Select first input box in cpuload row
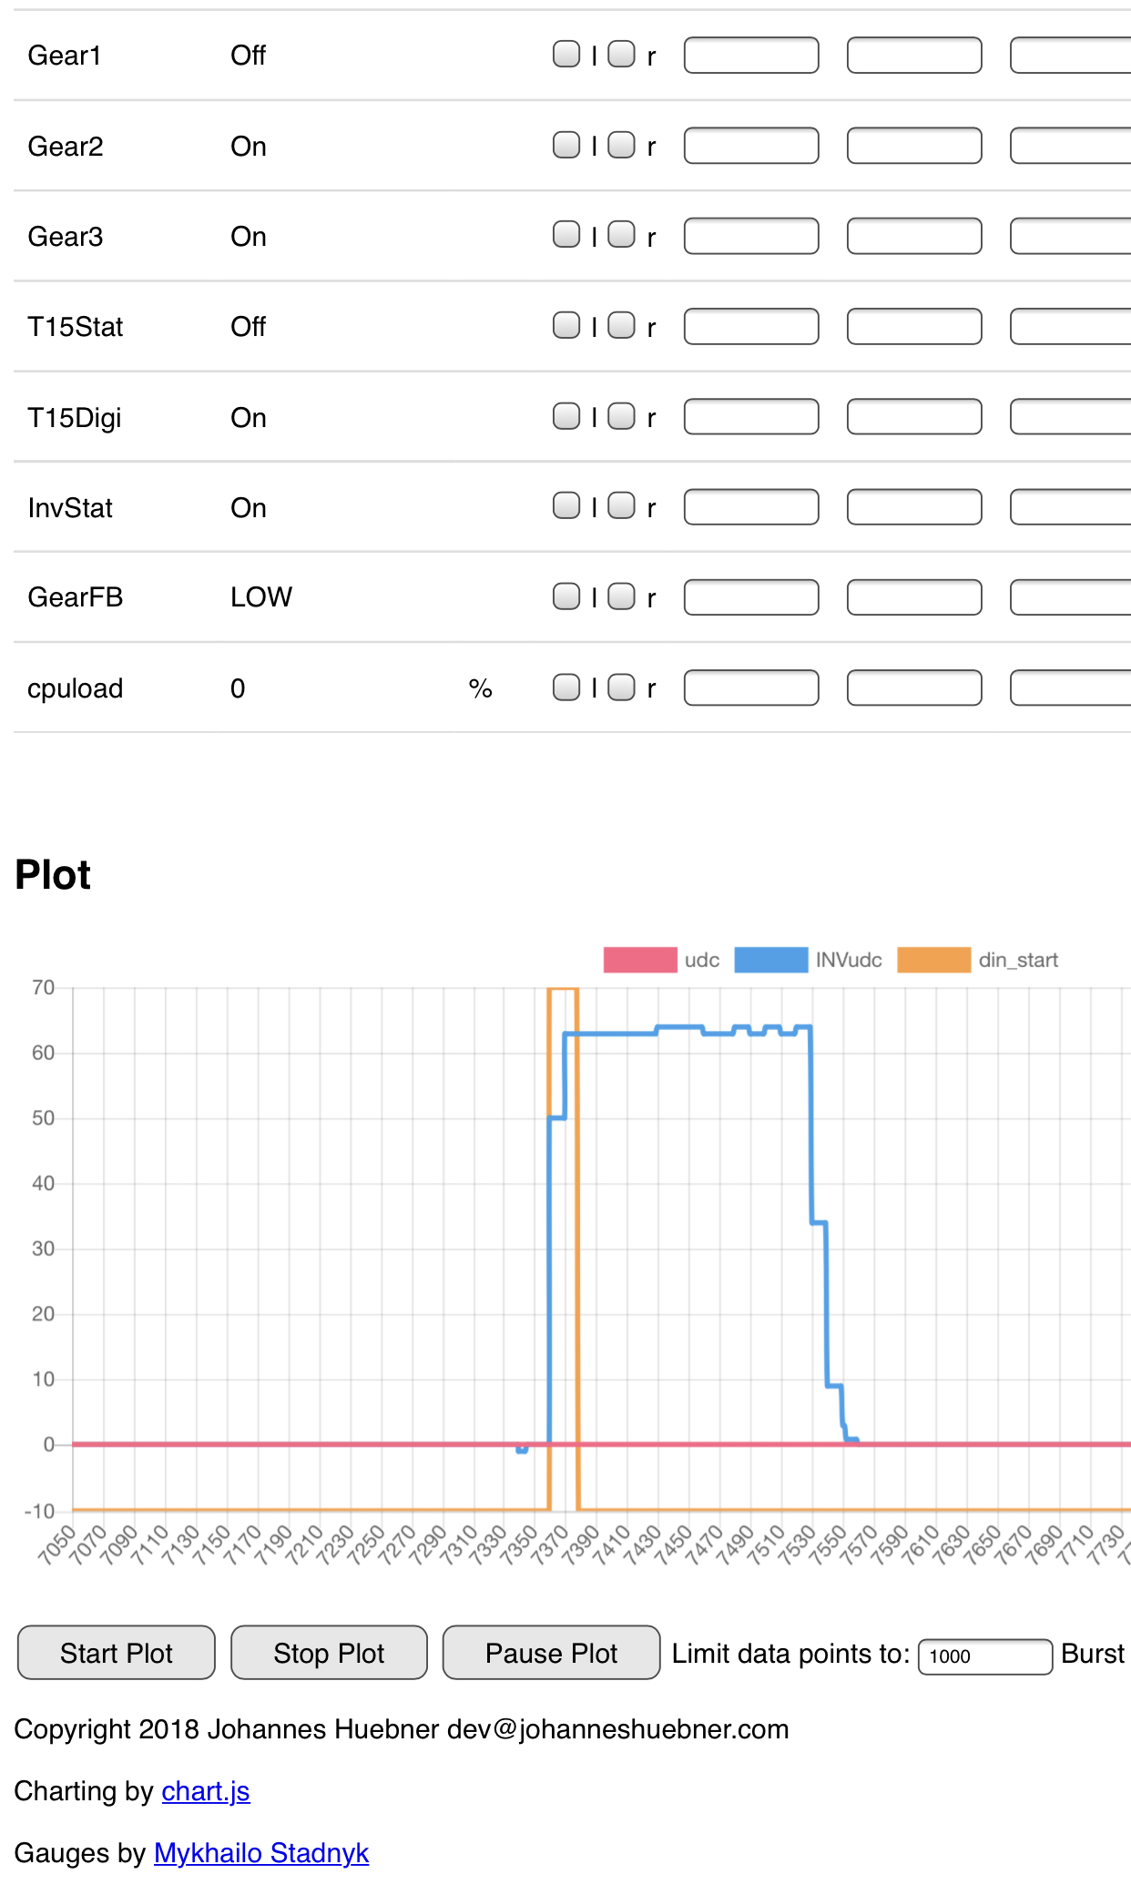 coord(751,688)
